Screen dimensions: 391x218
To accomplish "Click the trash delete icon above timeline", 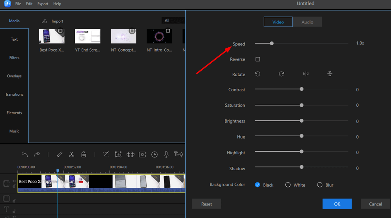I will pyautogui.click(x=83, y=154).
